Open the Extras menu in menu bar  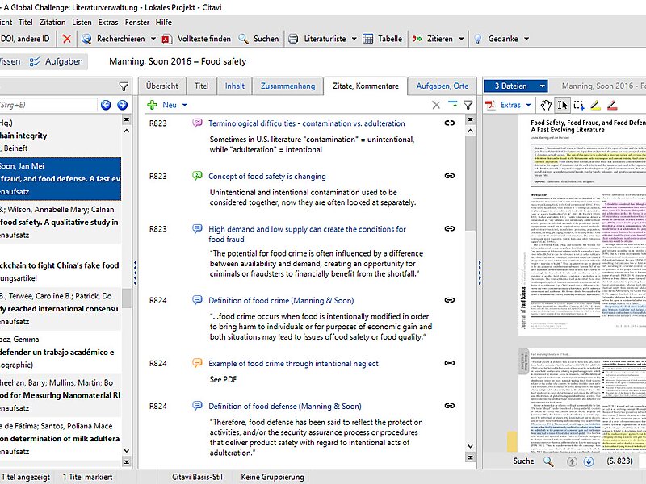108,23
